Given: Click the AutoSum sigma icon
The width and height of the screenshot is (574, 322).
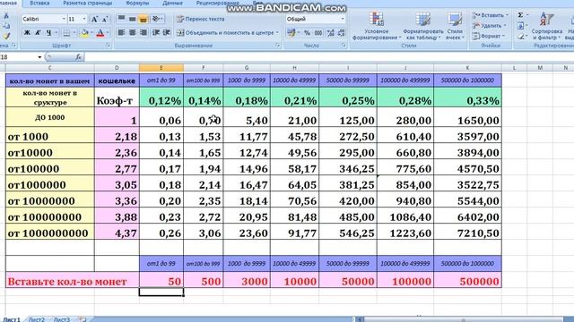Looking at the screenshot, I should tap(520, 15).
